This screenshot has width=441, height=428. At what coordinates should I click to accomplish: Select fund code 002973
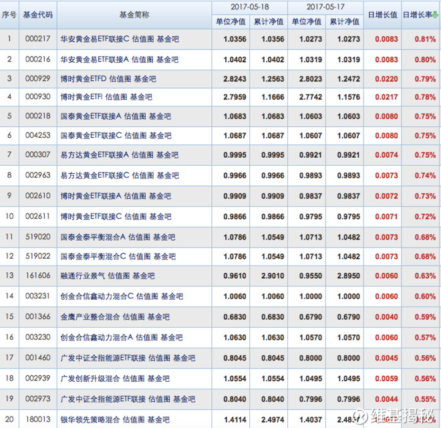click(x=37, y=399)
